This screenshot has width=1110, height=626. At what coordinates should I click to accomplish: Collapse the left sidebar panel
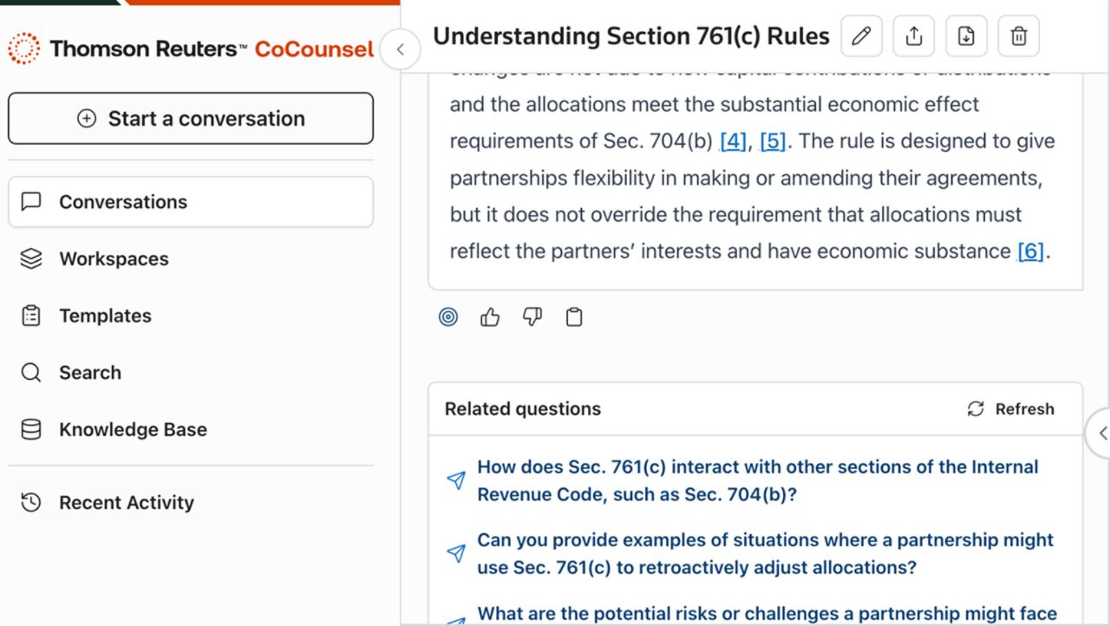coord(400,49)
